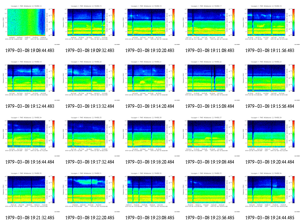
Task: Click caption 1979-03-08 19:13:32.484
Action: click(90, 106)
